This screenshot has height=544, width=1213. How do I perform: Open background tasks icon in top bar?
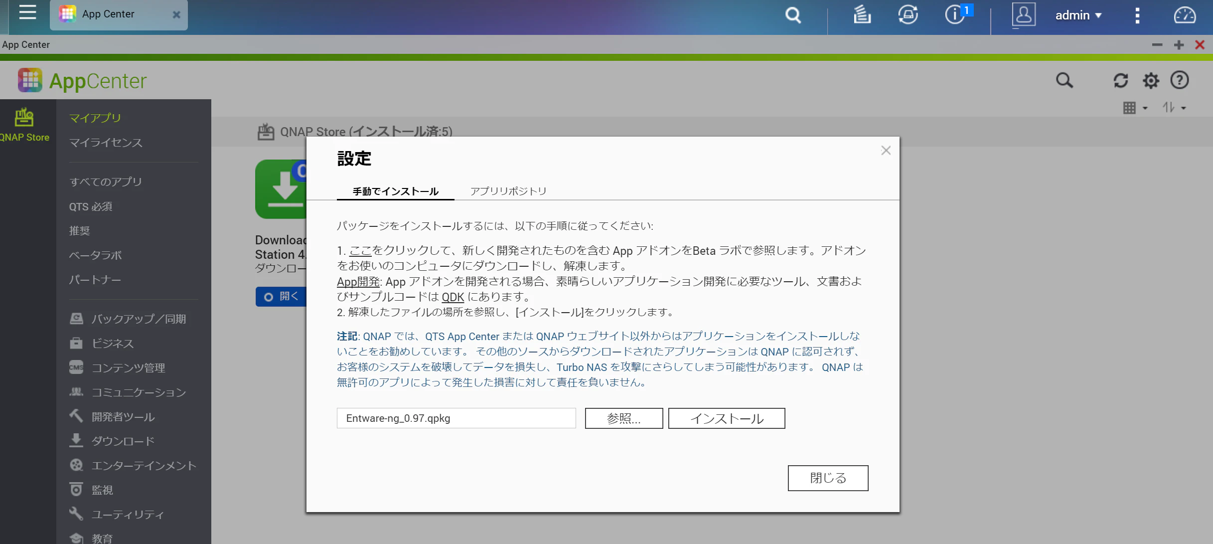point(862,14)
